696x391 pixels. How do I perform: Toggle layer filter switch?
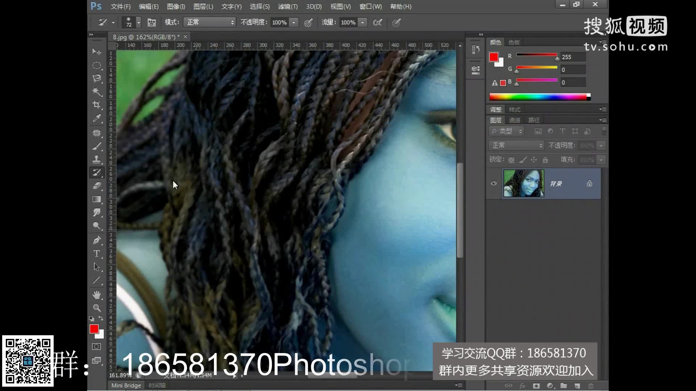604,130
